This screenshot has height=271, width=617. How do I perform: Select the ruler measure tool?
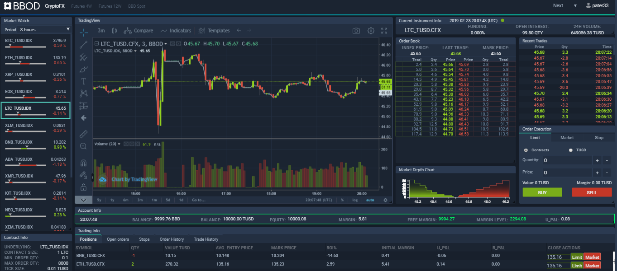coord(84,134)
